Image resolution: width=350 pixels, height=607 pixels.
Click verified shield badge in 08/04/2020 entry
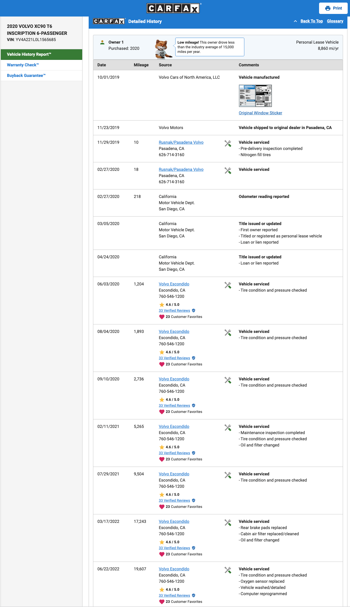point(194,358)
